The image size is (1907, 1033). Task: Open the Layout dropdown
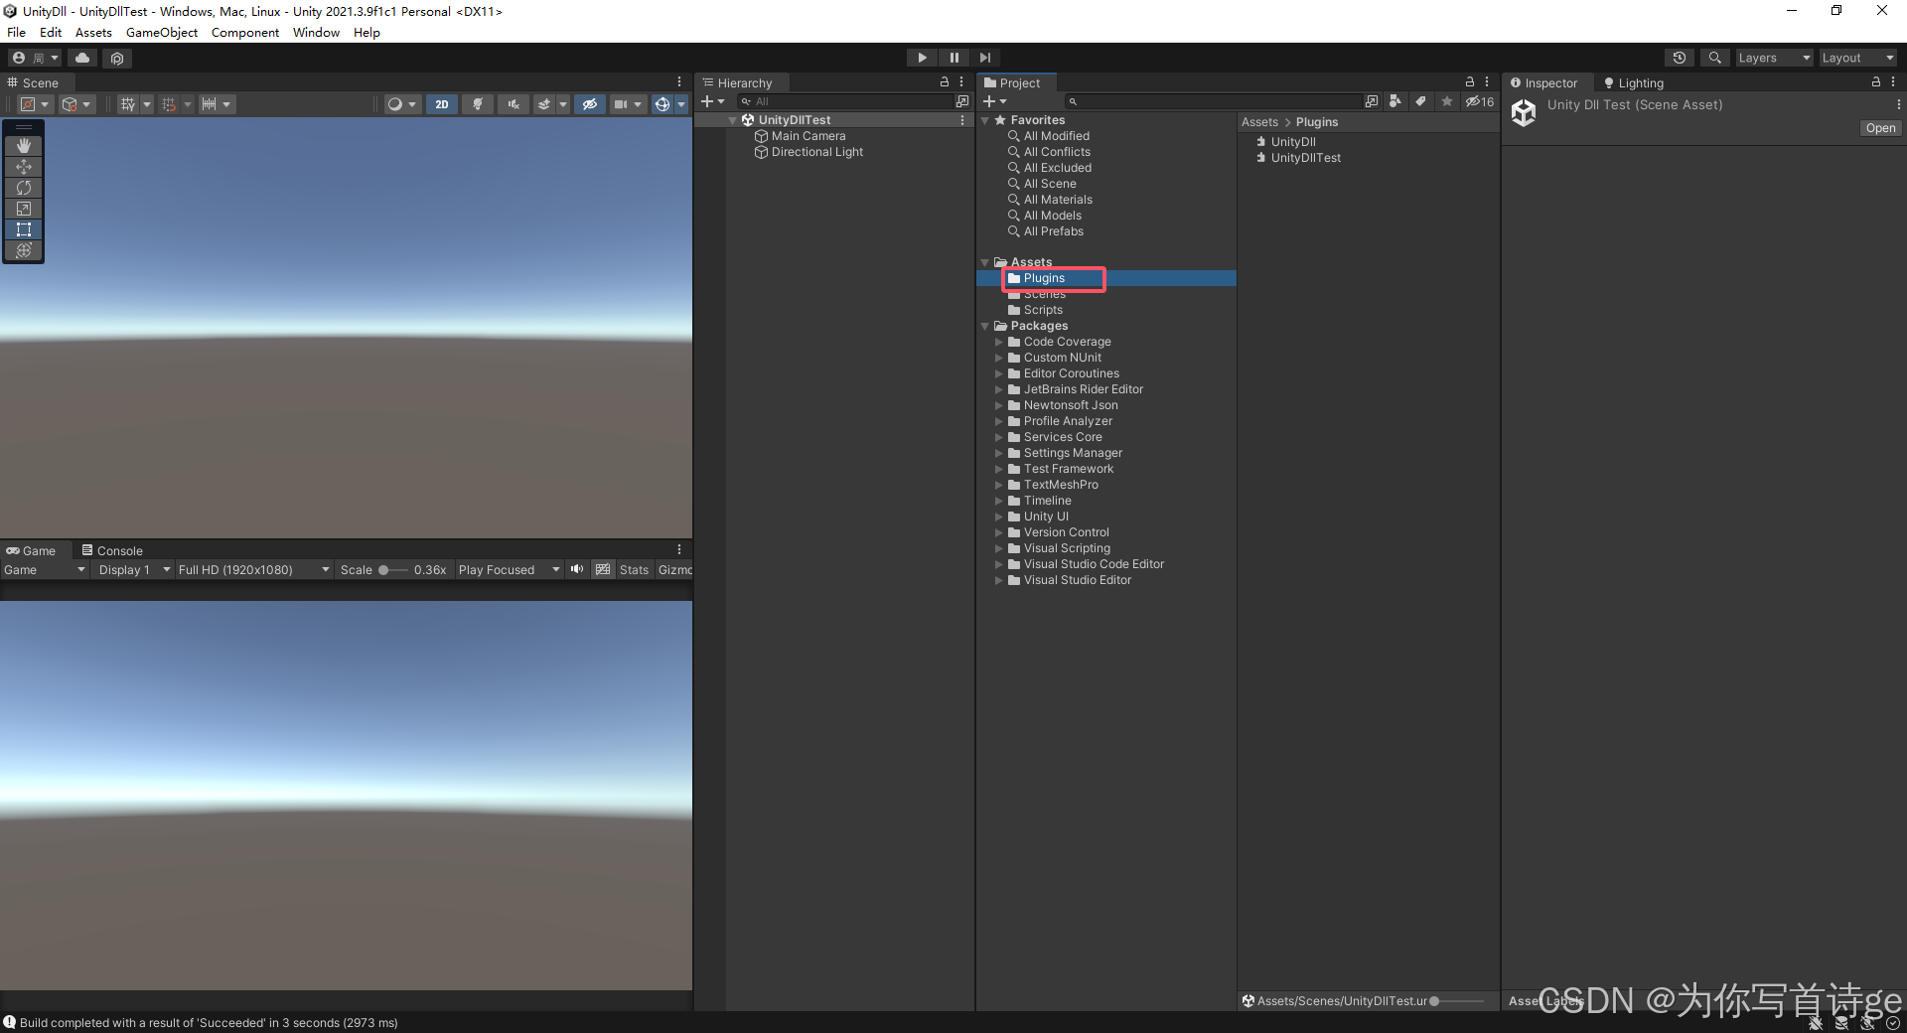(1857, 58)
